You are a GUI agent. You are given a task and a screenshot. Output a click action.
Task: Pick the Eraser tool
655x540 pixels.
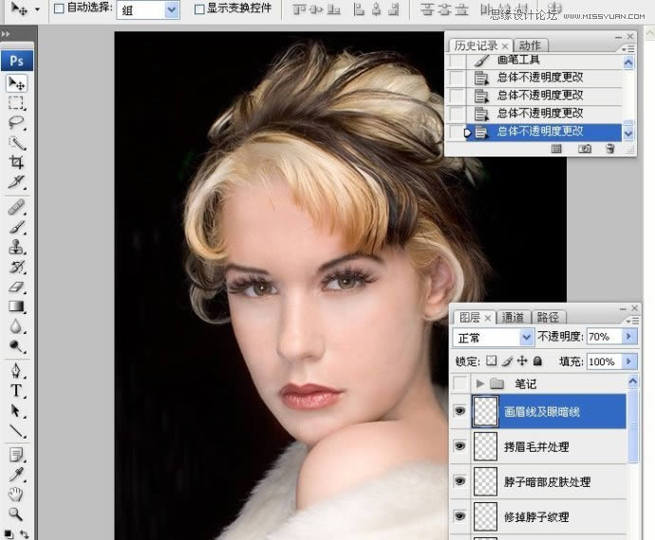[x=17, y=287]
